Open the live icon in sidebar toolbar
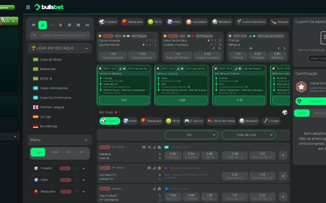The height and width of the screenshot is (203, 326). pyautogui.click(x=52, y=25)
